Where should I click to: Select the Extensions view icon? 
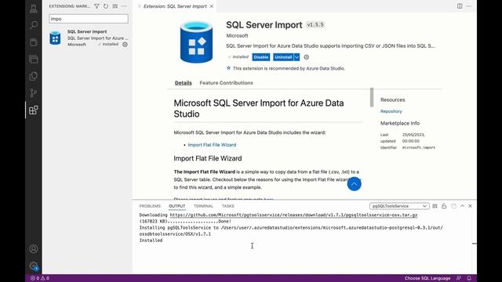coord(33,110)
